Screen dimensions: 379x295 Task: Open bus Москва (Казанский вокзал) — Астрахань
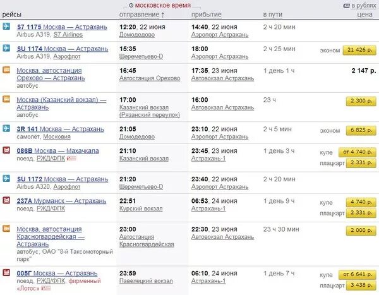(61, 104)
